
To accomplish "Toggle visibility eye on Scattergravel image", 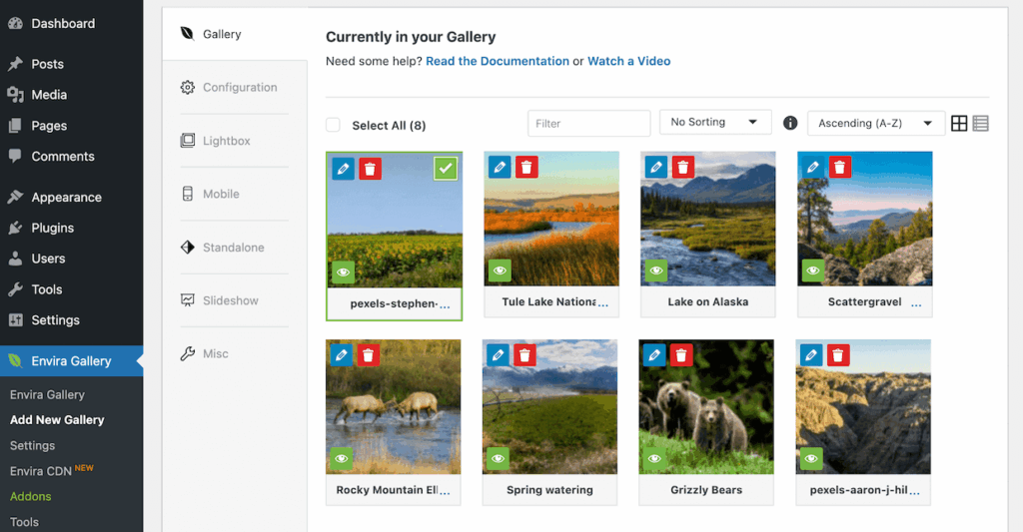I will point(813,270).
